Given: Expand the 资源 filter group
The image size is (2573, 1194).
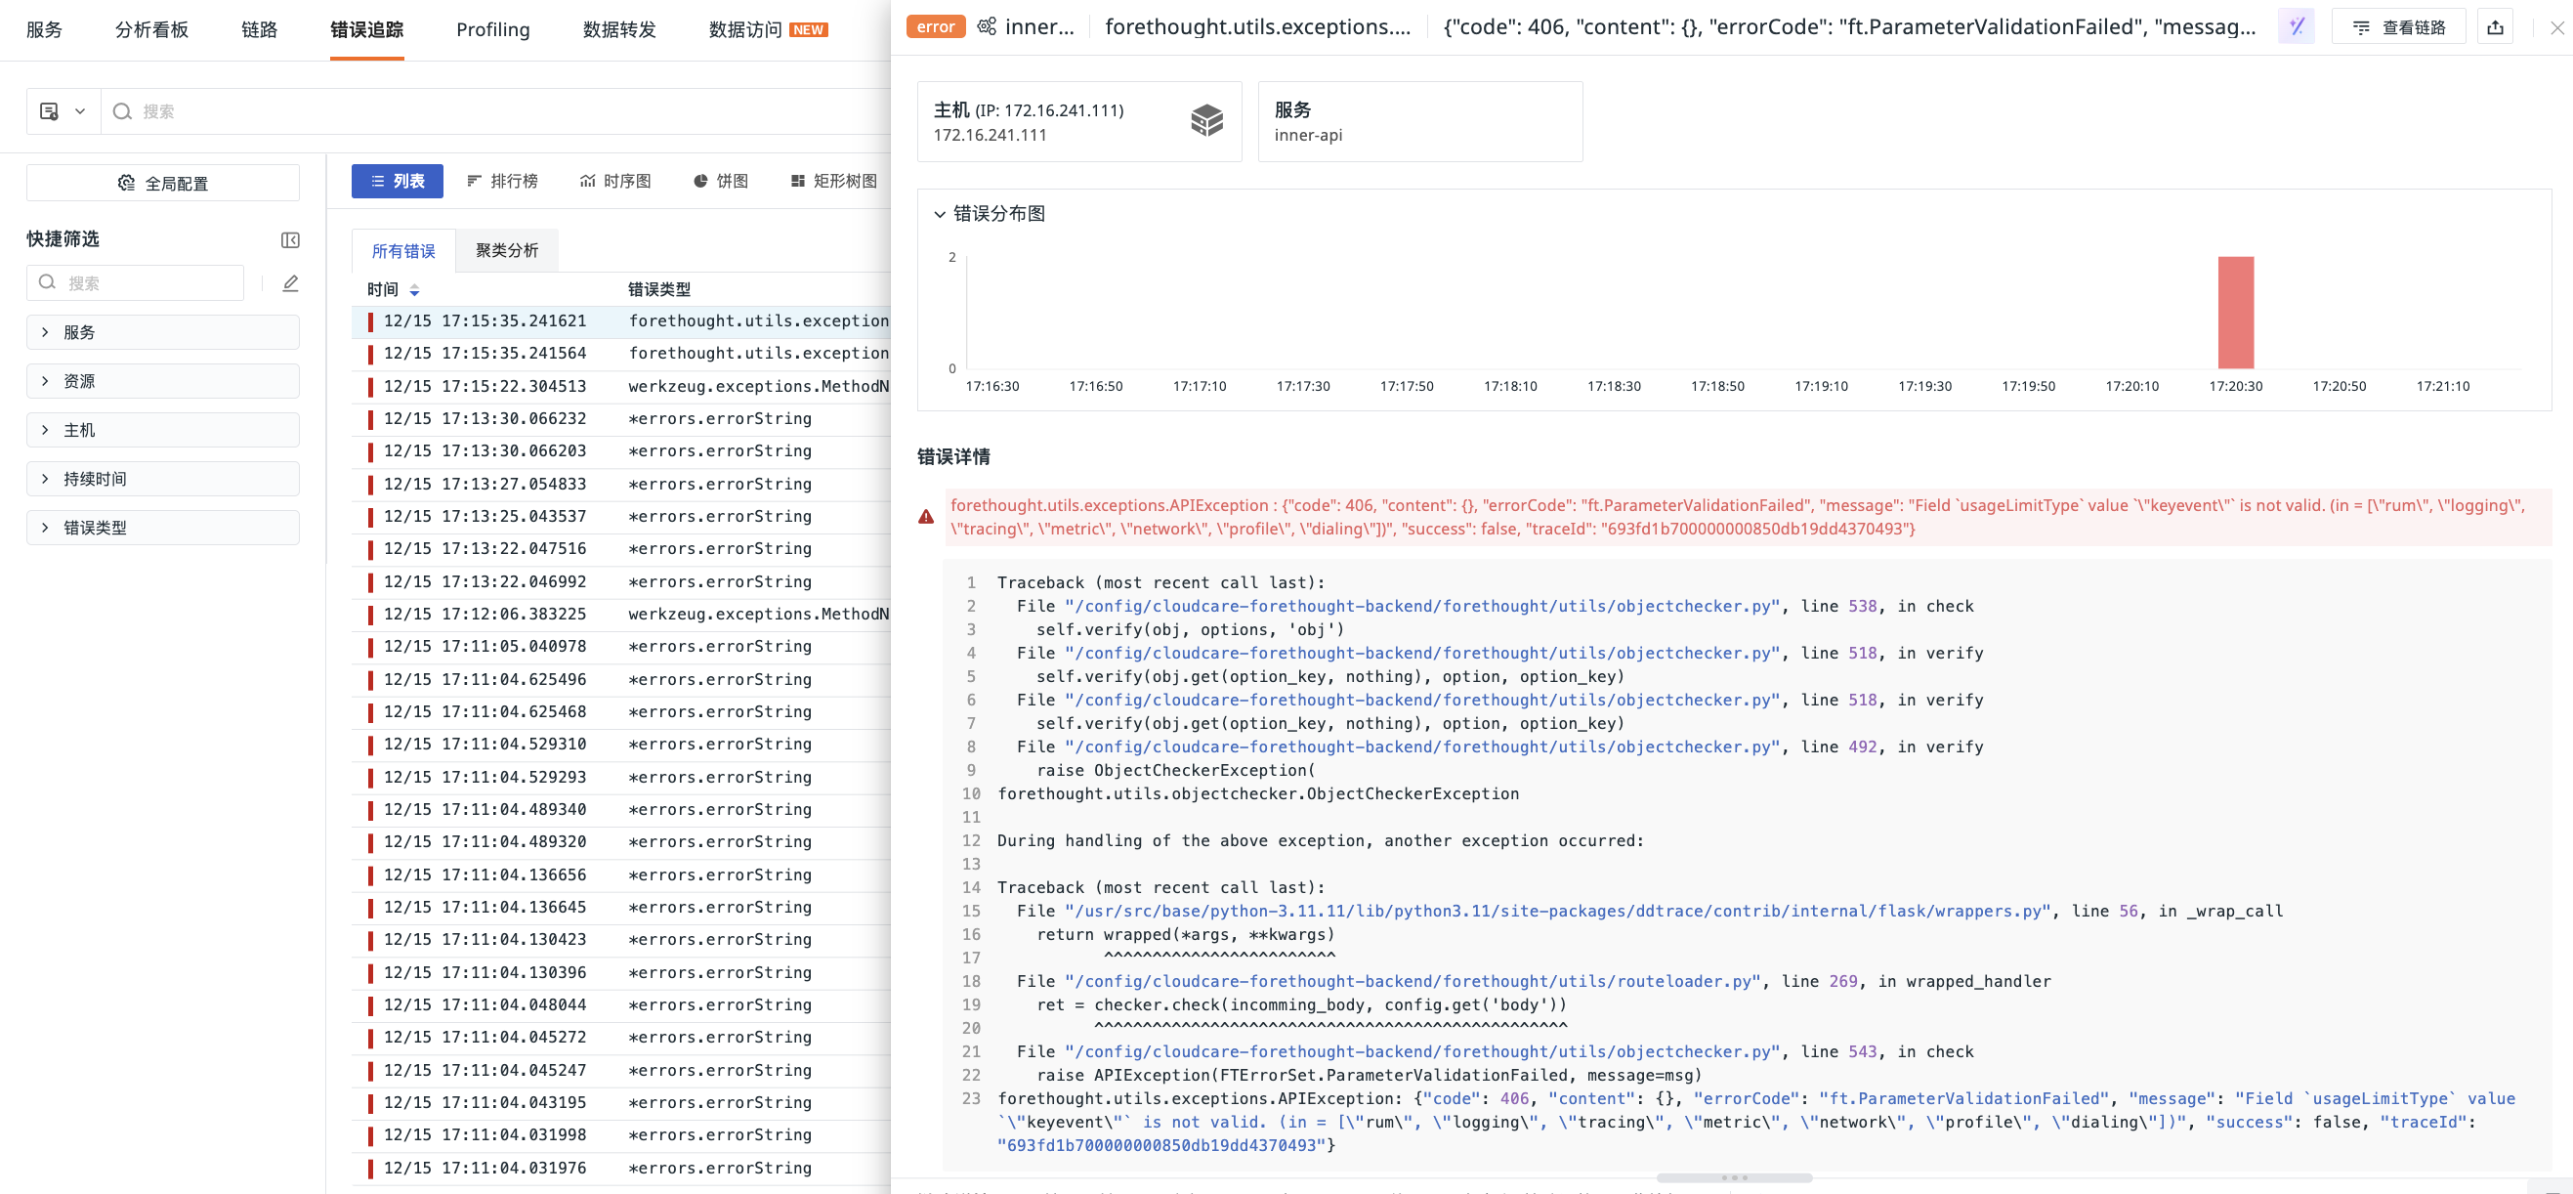Looking at the screenshot, I should point(163,382).
